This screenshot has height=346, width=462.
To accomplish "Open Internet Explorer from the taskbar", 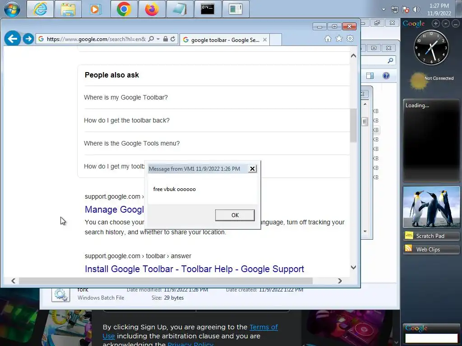I will tap(40, 9).
